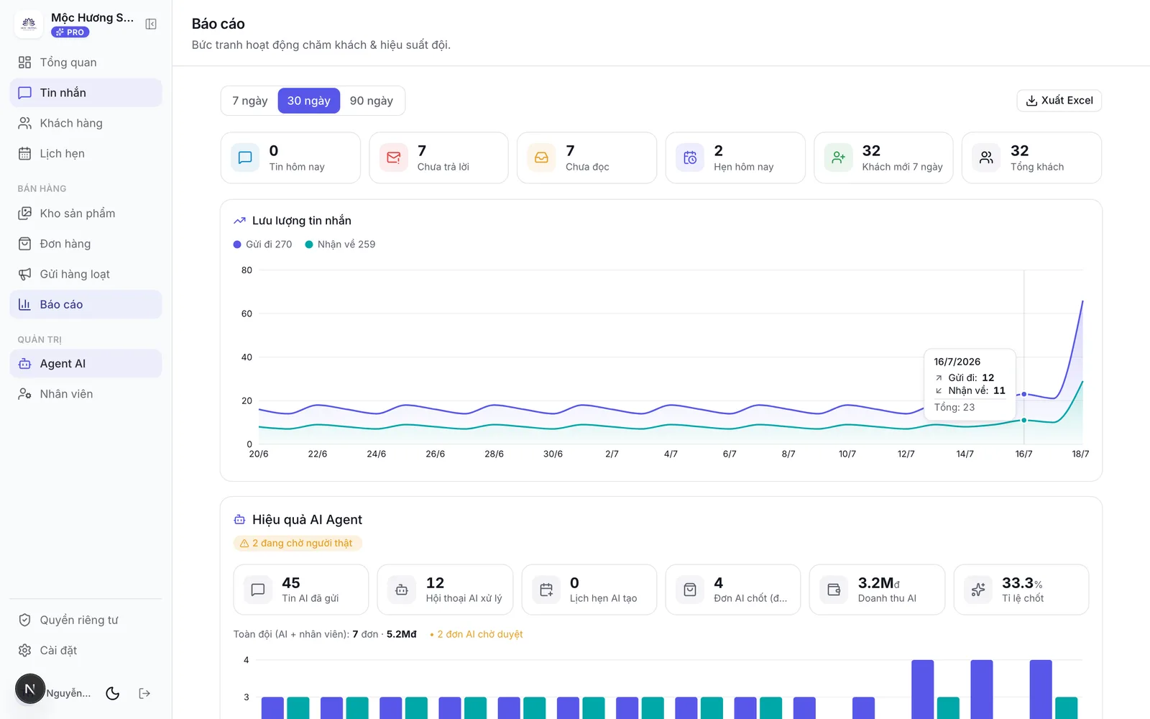Click the Lịch hẹn AI tạo card
Viewport: 1150px width, 719px height.
[x=589, y=590]
